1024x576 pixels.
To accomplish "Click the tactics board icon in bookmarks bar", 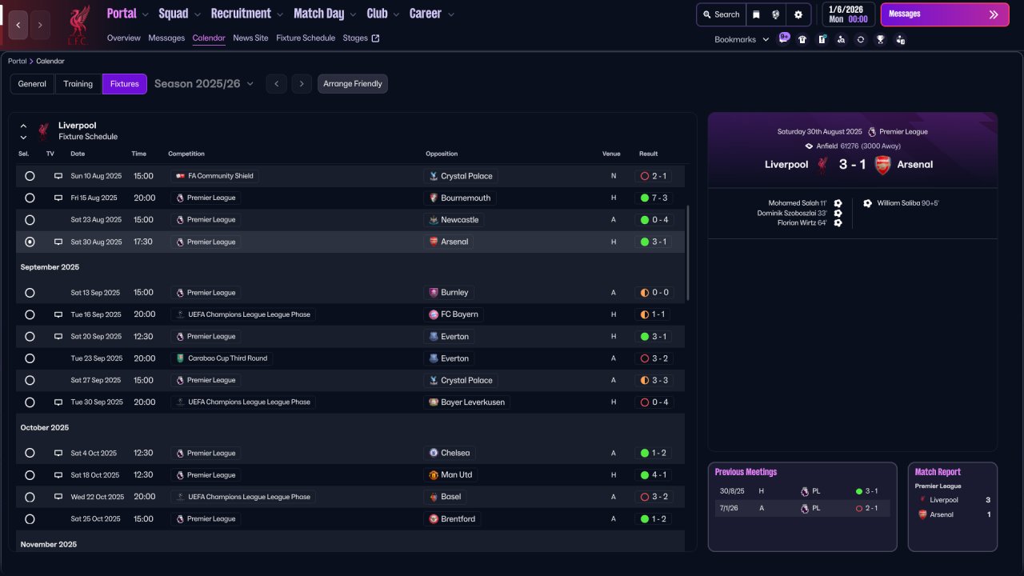I will point(822,39).
